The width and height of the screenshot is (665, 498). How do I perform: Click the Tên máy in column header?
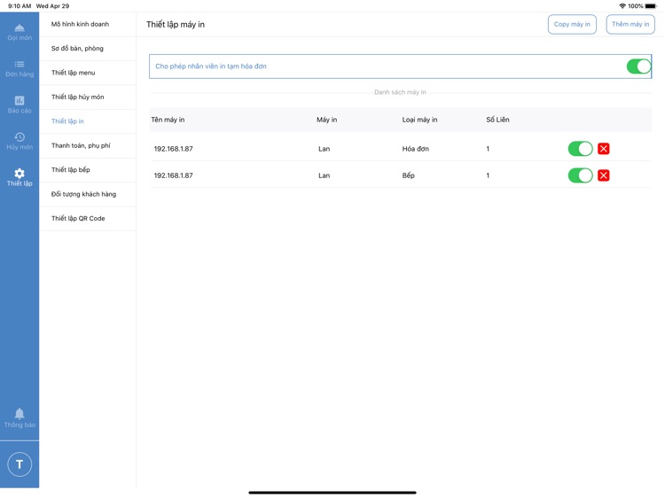[168, 120]
